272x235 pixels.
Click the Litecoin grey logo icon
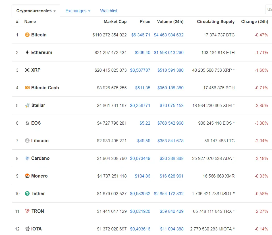pos(27,141)
